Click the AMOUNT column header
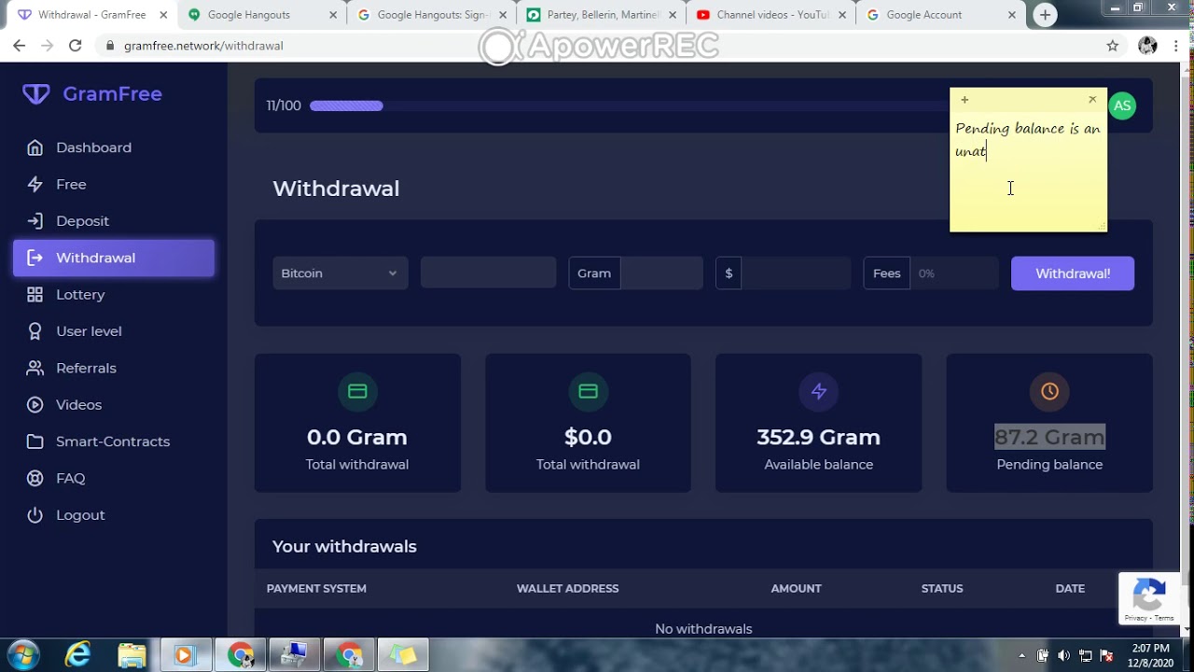The width and height of the screenshot is (1194, 672). coord(796,588)
